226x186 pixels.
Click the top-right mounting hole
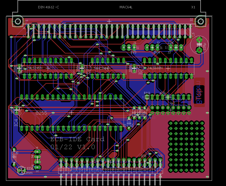[x=200, y=22]
